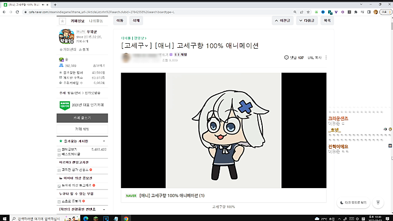The image size is (393, 221).
Task: Click the green extension icon in toolbar
Action: pos(316,12)
